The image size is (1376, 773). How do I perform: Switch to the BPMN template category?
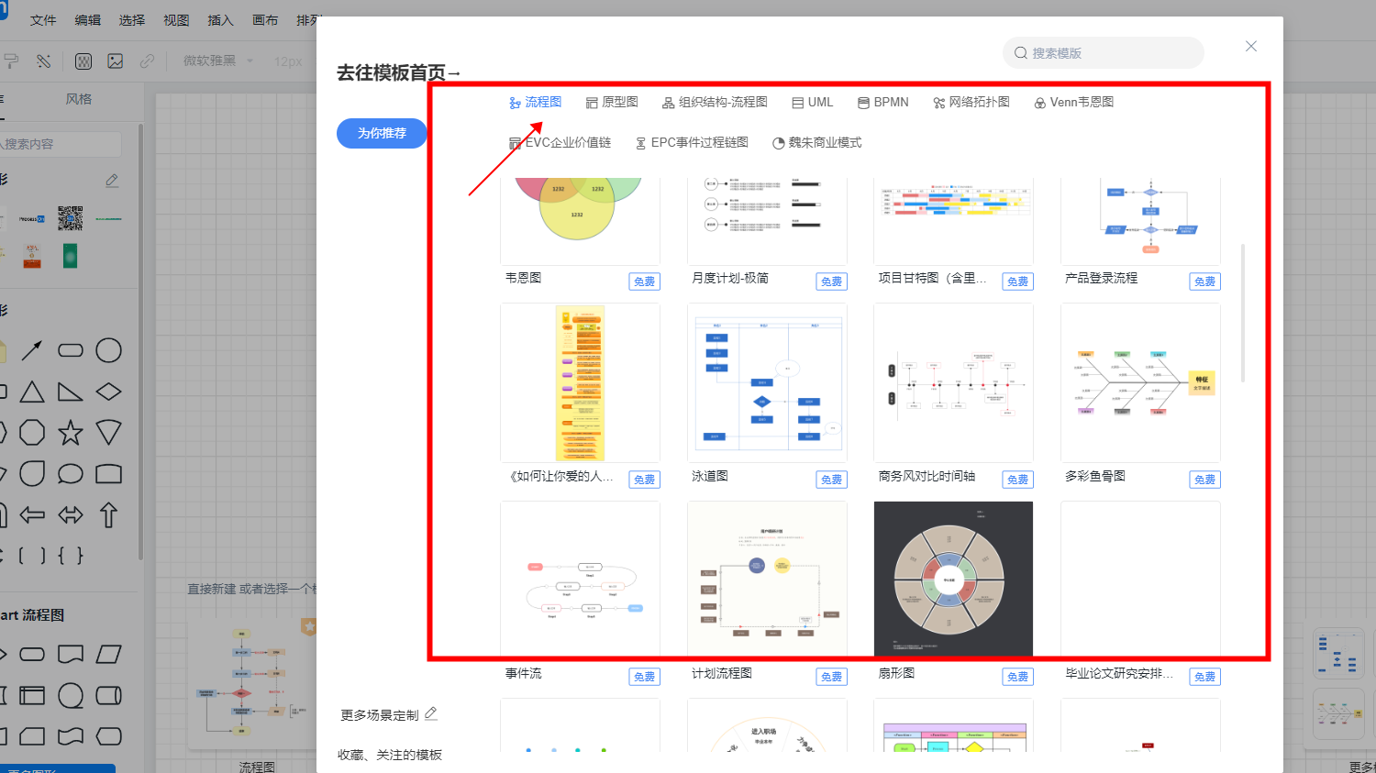click(883, 103)
